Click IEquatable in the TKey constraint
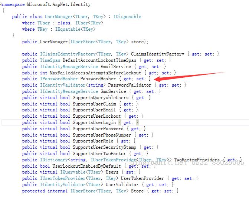249x198 pixels. 68,29
